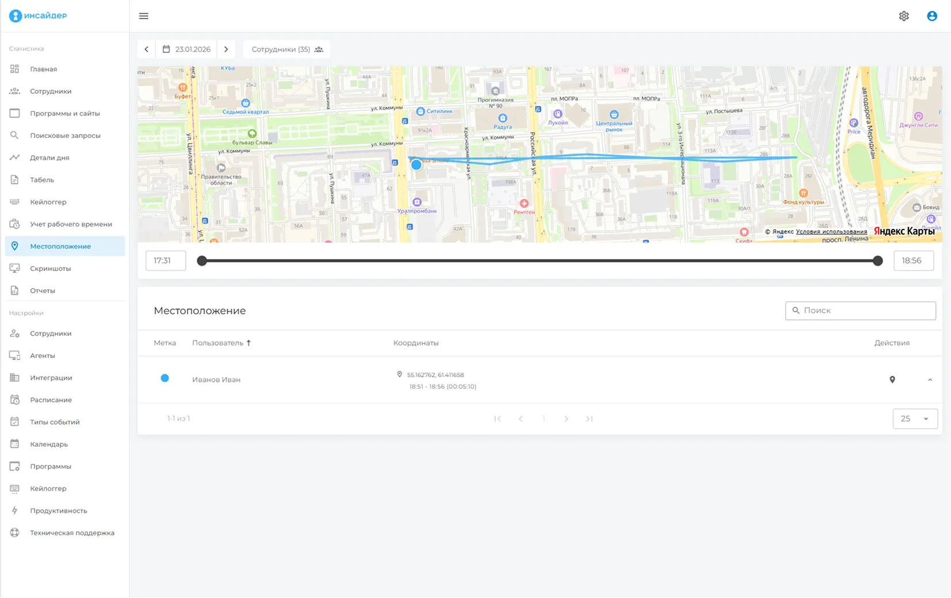
Task: Focus the Поиск search field
Action: pyautogui.click(x=861, y=310)
